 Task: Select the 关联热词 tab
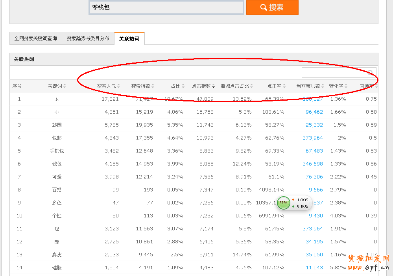pyautogui.click(x=129, y=39)
